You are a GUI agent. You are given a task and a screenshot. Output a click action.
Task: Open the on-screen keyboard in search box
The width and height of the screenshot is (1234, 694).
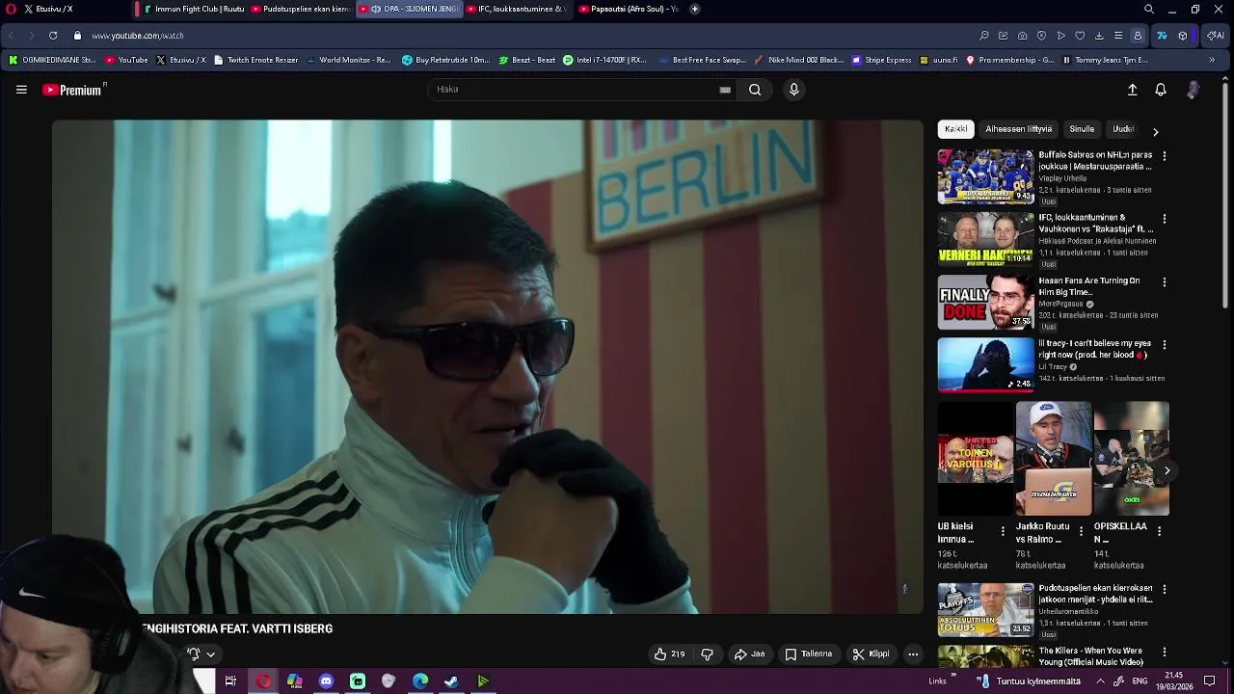click(725, 90)
